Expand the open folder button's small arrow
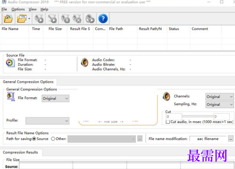Screen dimensions: 235x169 (29, 19)
